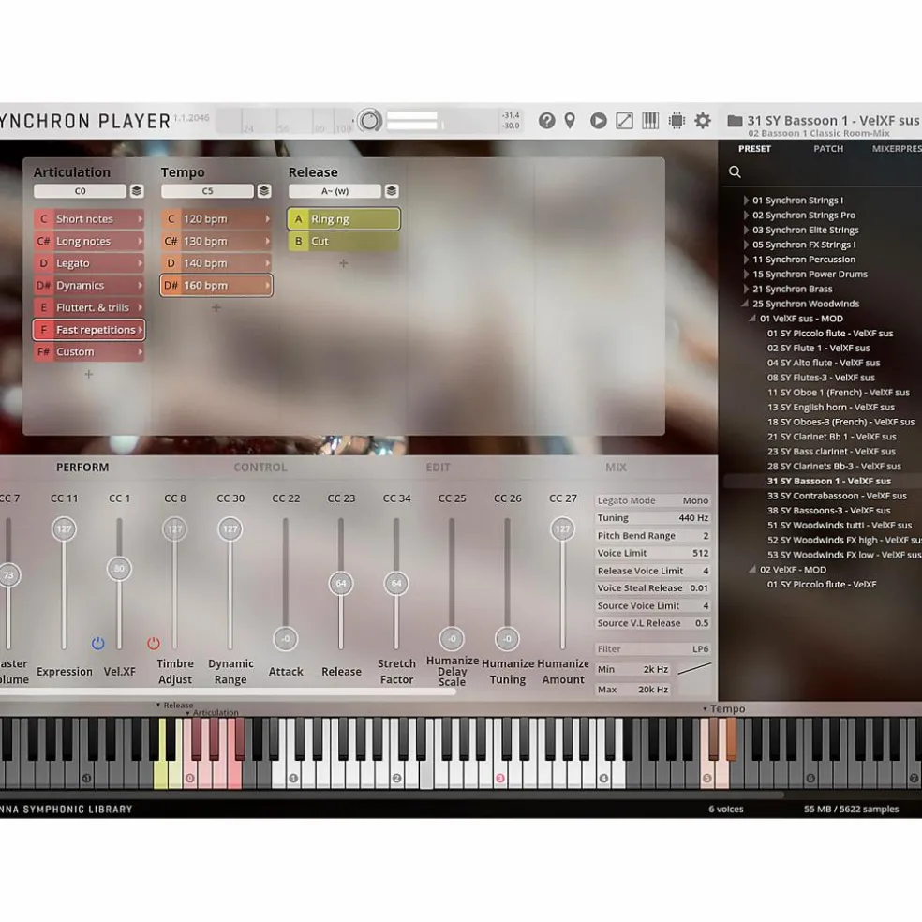Image resolution: width=922 pixels, height=922 pixels.
Task: Select the Legato articulation
Action: point(89,263)
